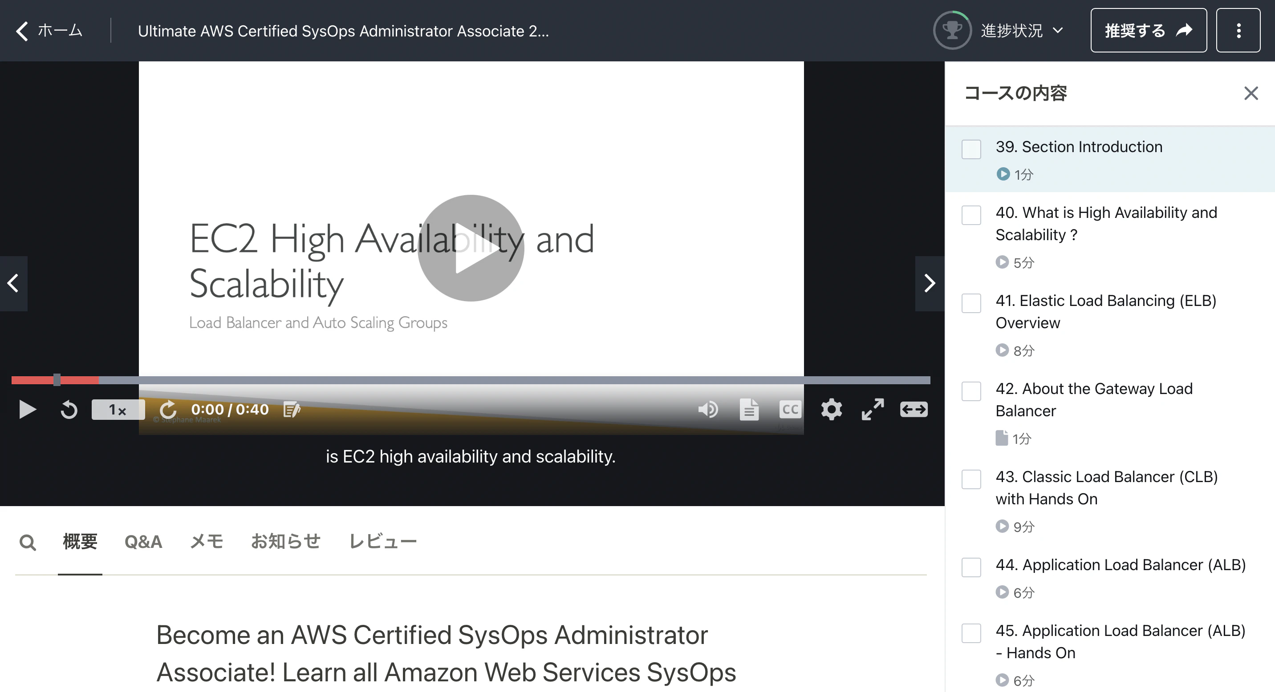This screenshot has height=692, width=1275.
Task: Switch to the Q&A tab
Action: [143, 542]
